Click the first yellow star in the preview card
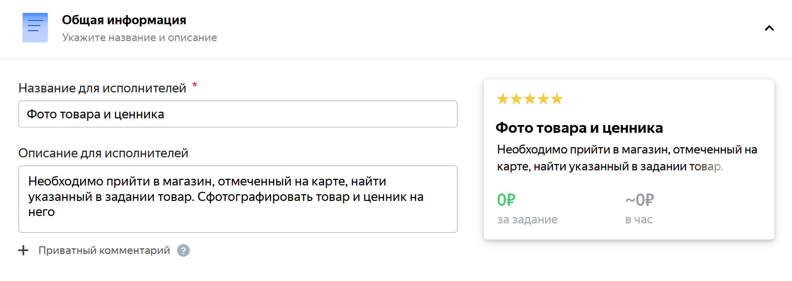 click(503, 99)
